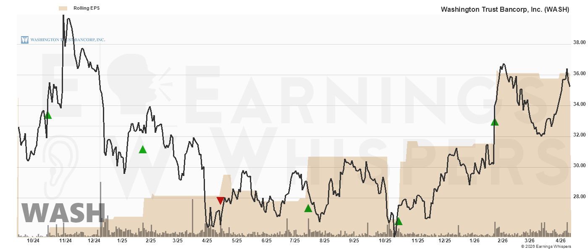
Task: Click the 5/25 date axis label
Action: 237,241
